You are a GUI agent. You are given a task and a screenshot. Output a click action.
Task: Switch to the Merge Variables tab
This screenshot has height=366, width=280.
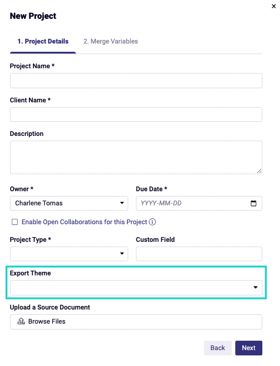click(111, 41)
